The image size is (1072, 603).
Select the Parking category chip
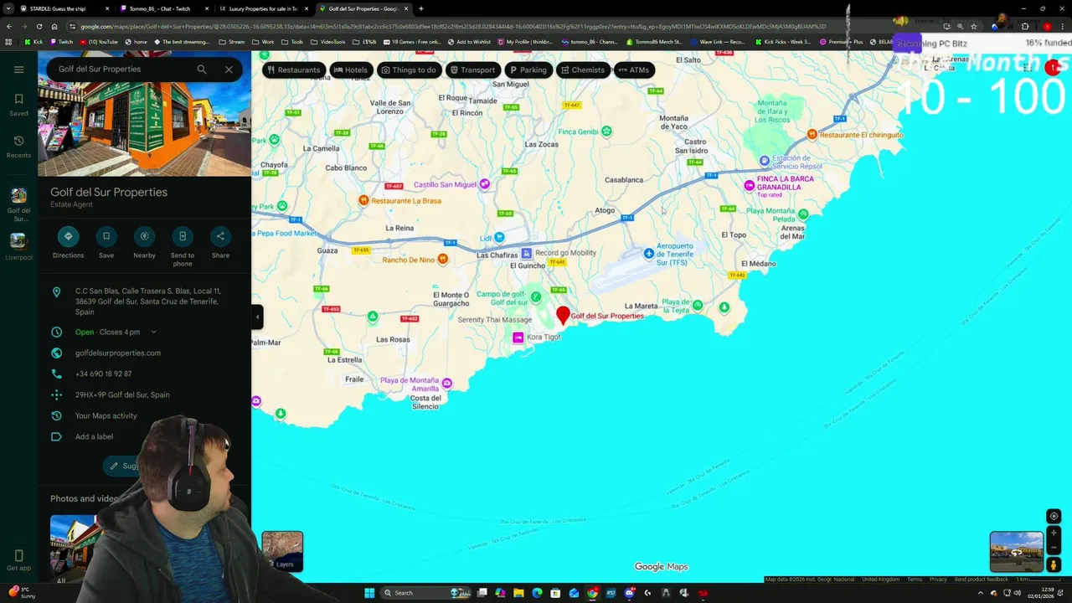click(x=528, y=70)
